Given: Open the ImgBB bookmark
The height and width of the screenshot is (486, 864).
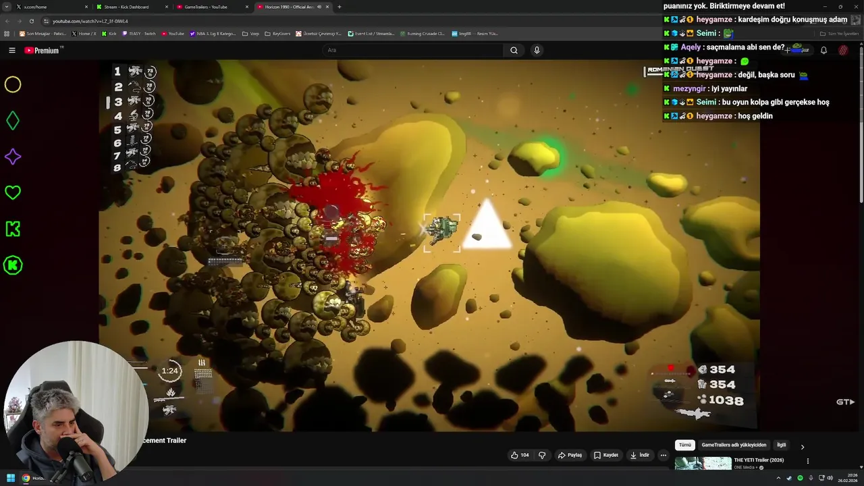Looking at the screenshot, I should coord(475,33).
